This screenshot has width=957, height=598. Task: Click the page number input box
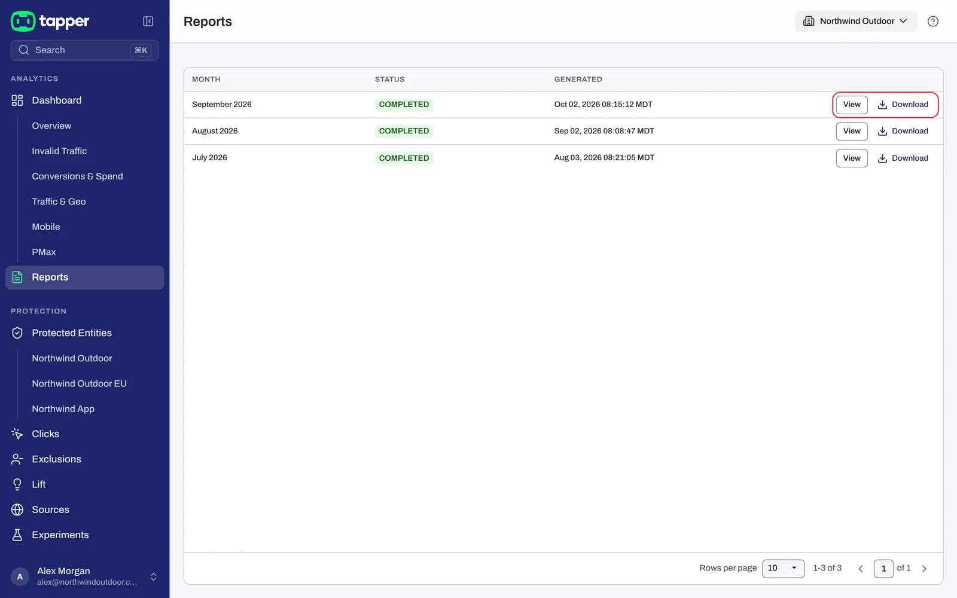point(883,569)
